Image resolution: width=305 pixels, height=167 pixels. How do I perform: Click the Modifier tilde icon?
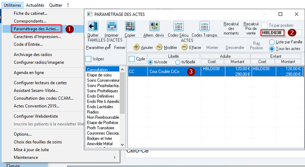click(159, 47)
